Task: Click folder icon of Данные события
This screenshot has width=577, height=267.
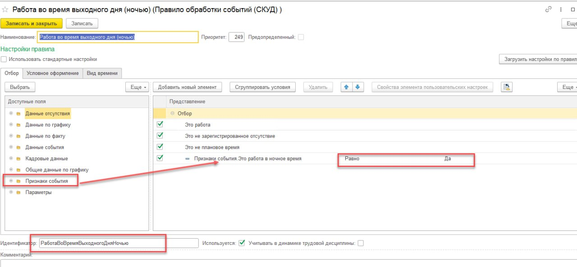Action: coord(18,147)
